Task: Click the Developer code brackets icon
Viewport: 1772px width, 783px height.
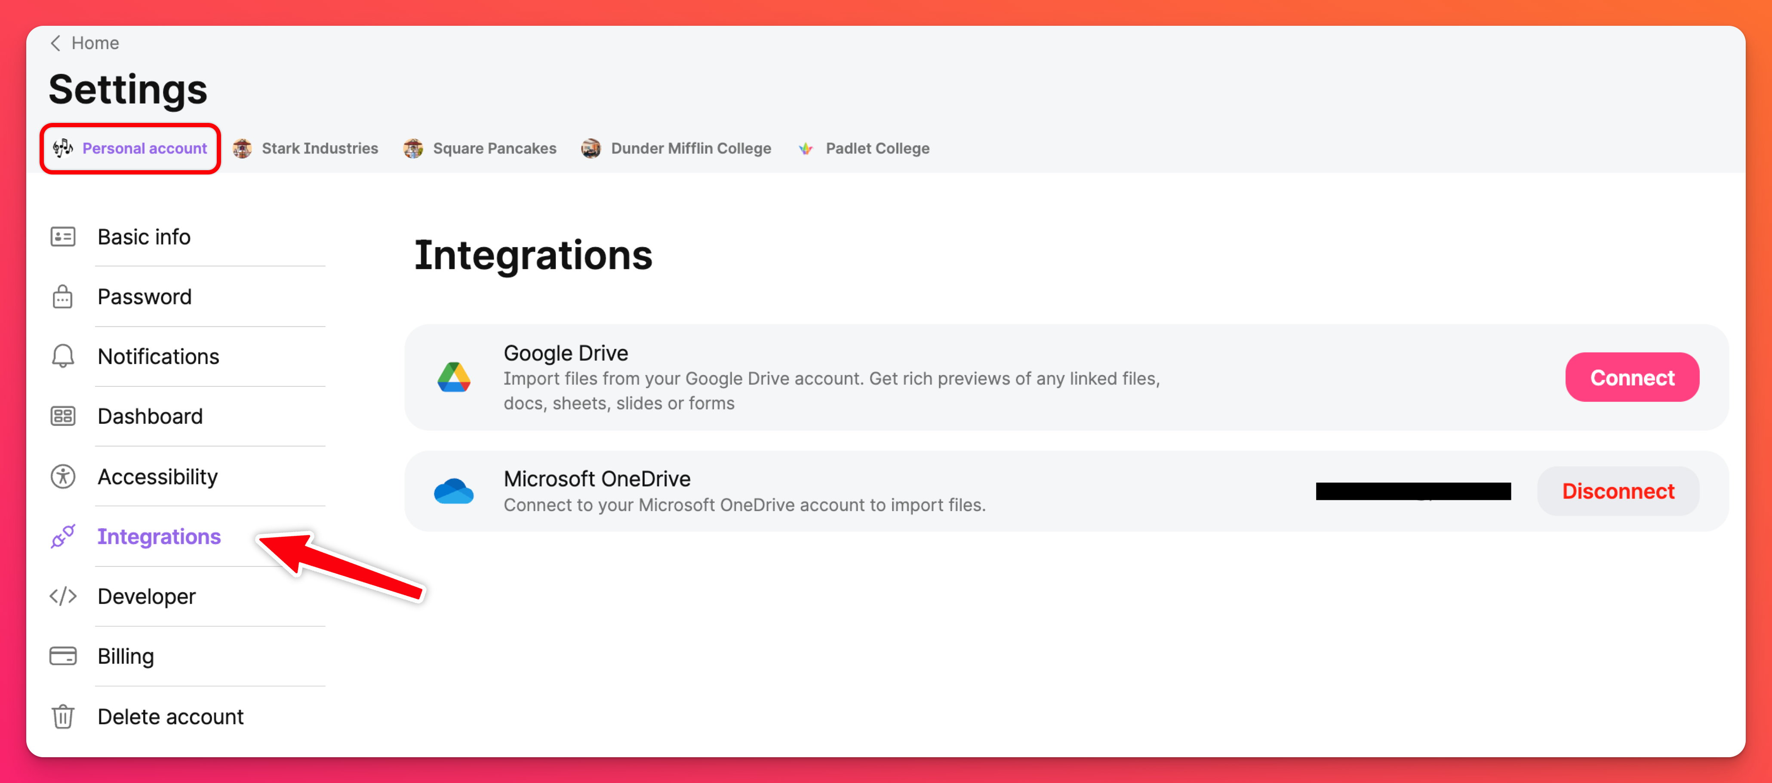Action: coord(63,596)
